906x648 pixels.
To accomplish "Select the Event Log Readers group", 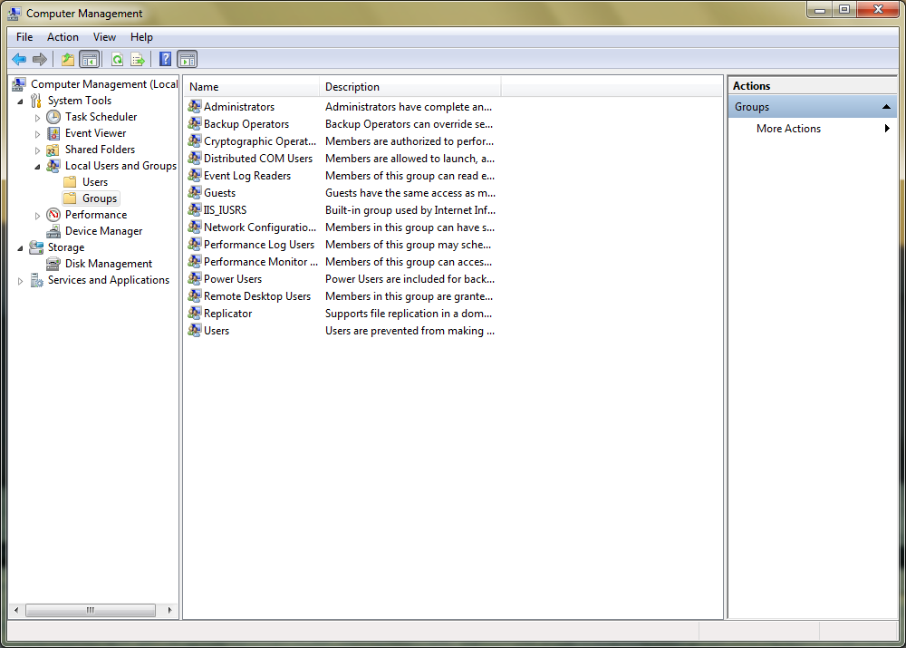I will [246, 176].
